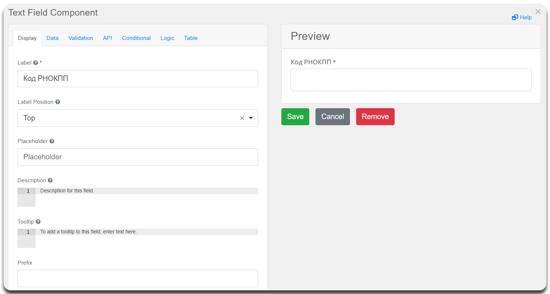Click the Tooltip help question-mark icon
550x294 pixels.
pos(38,222)
